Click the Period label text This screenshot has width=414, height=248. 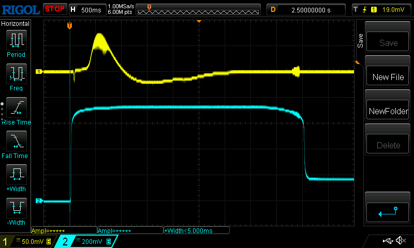[x=16, y=55]
